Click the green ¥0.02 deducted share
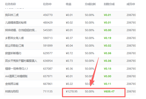Screen dimensions: 146x99 [x=108, y=46]
